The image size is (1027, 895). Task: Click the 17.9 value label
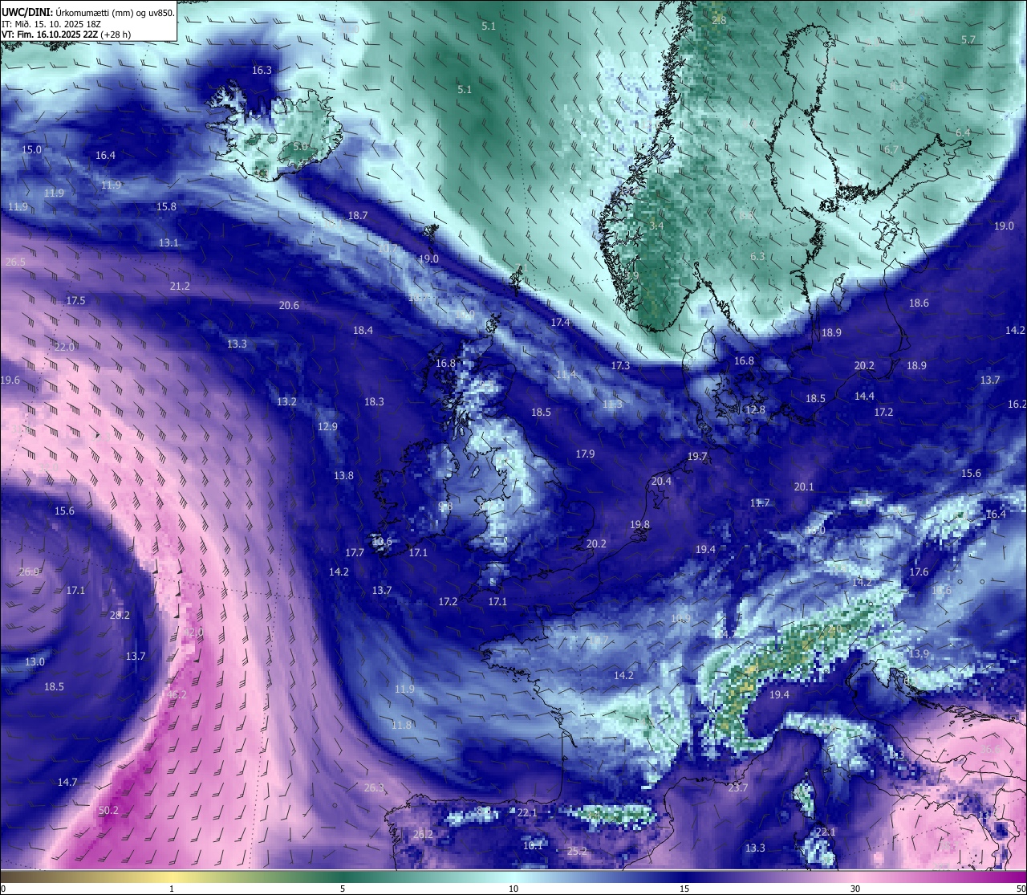click(585, 454)
